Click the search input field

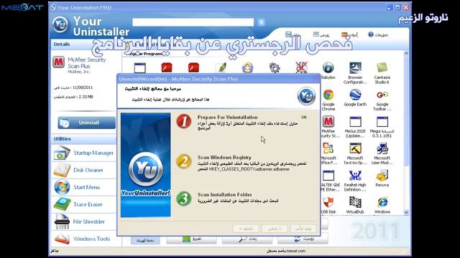point(193,22)
